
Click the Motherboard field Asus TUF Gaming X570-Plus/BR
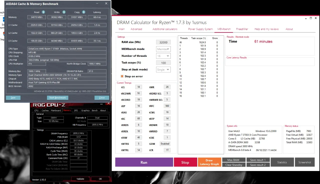coord(67,82)
